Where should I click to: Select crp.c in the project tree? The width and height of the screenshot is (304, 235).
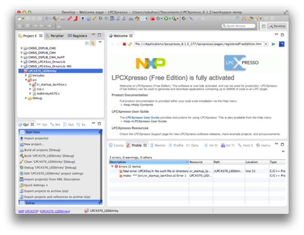pos(40,89)
